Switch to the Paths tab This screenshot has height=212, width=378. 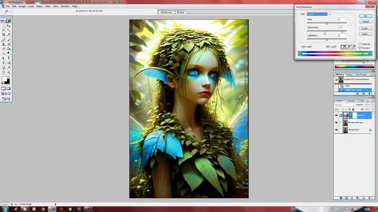[x=361, y=101]
